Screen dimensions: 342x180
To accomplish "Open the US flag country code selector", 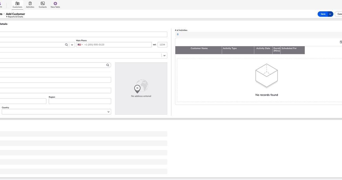I will 80,45.
